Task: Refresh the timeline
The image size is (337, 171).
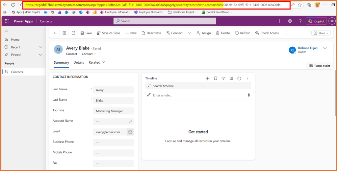Action: tap(239, 79)
